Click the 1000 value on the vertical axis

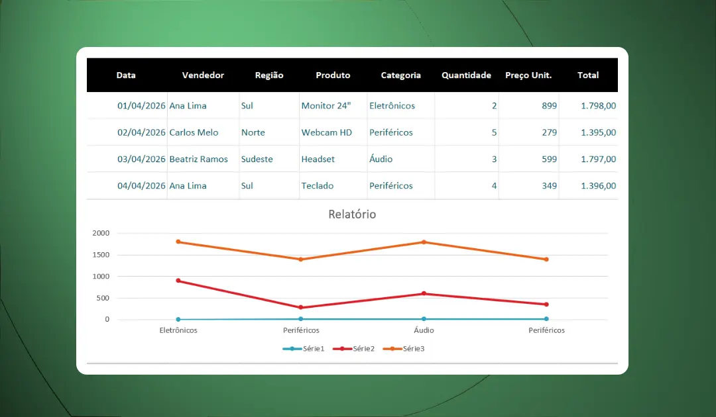coord(101,276)
